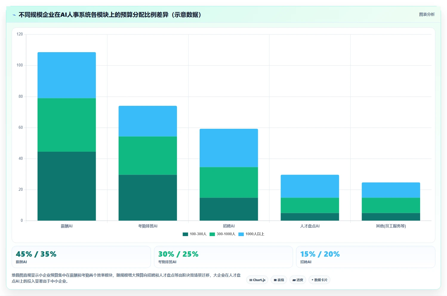Image resolution: width=447 pixels, height=296 pixels.
Task: Click the blue segment of the 薪酬AI bar
Action: tap(67, 75)
